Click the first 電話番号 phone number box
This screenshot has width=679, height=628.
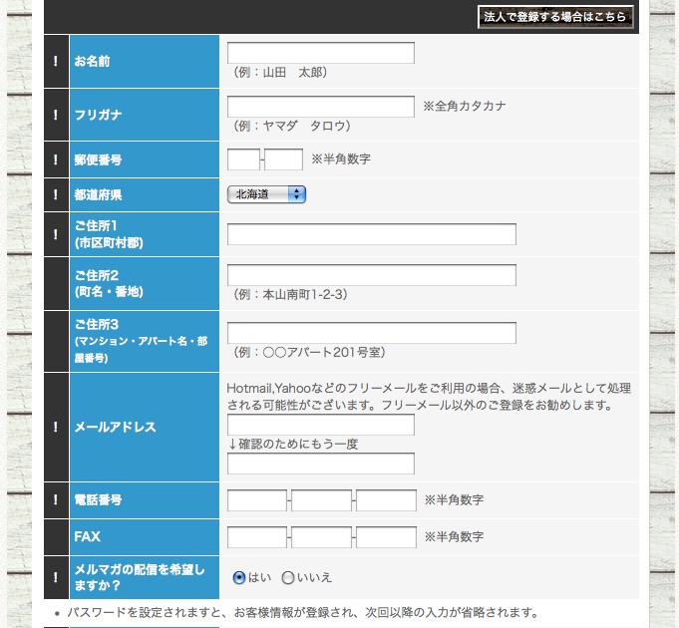tap(257, 500)
